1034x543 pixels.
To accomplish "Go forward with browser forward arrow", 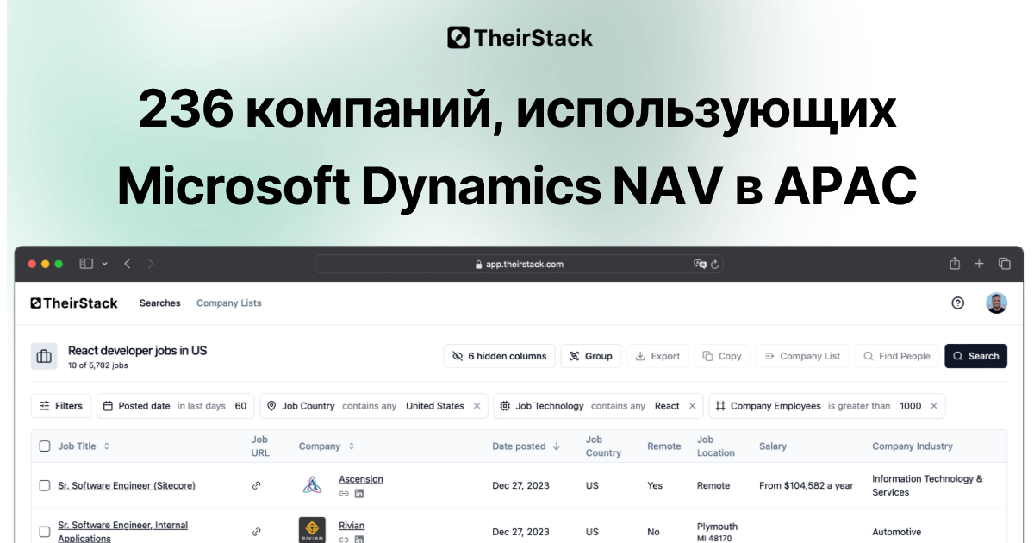I will click(151, 264).
